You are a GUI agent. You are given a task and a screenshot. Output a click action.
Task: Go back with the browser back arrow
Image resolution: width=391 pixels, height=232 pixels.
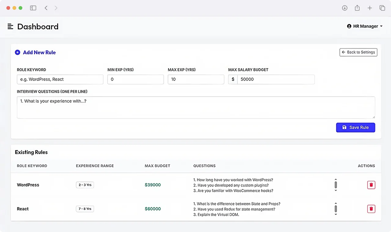[x=46, y=8]
